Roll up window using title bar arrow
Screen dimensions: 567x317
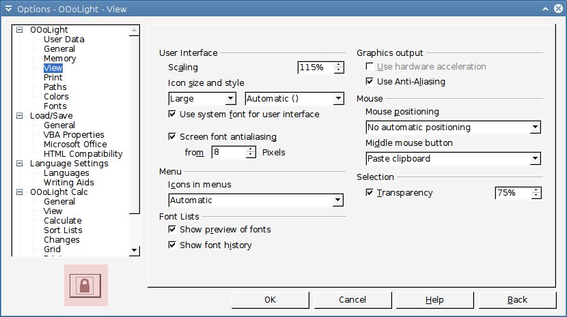click(545, 9)
